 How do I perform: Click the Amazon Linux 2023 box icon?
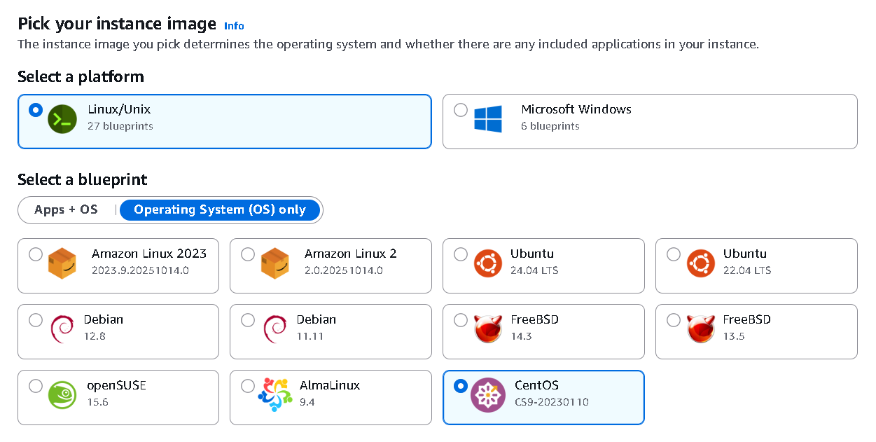[62, 263]
